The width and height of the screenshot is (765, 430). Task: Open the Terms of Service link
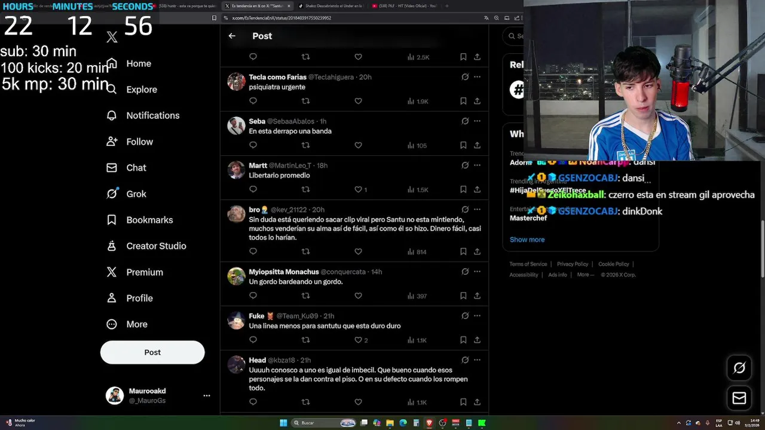(528, 264)
